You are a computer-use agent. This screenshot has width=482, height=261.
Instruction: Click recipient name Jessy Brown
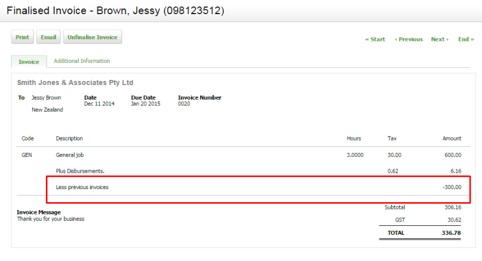[x=46, y=97]
